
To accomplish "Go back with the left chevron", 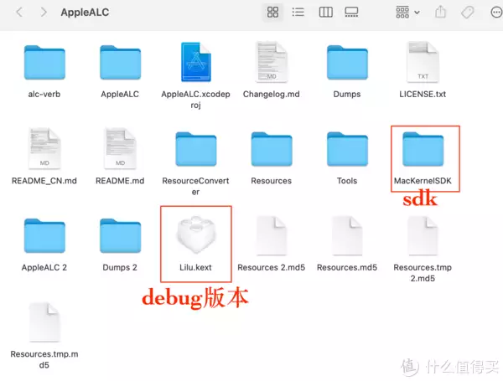I will tap(19, 13).
